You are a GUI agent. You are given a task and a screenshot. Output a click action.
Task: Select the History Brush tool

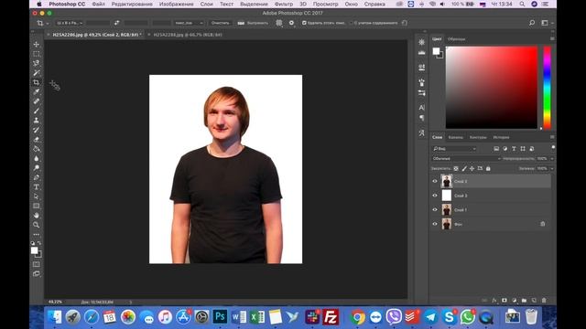coord(37,130)
